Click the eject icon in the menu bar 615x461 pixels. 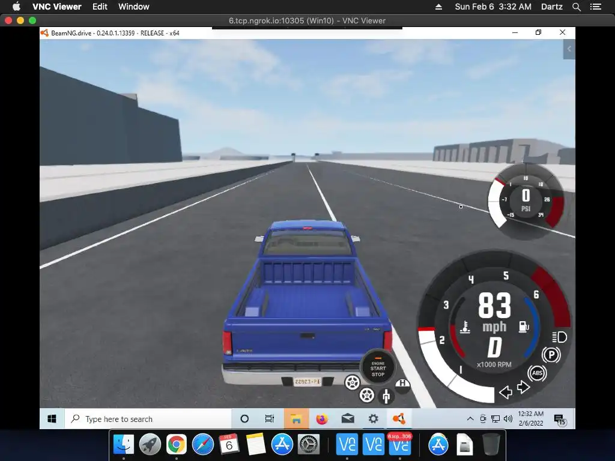438,7
